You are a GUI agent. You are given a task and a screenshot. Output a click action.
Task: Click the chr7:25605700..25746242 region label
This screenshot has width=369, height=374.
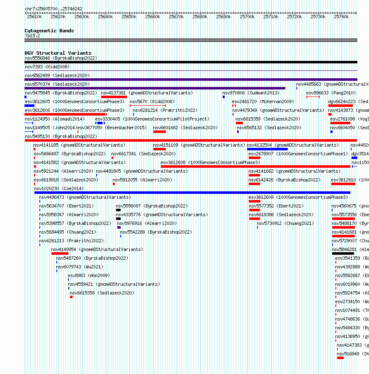coord(54,9)
